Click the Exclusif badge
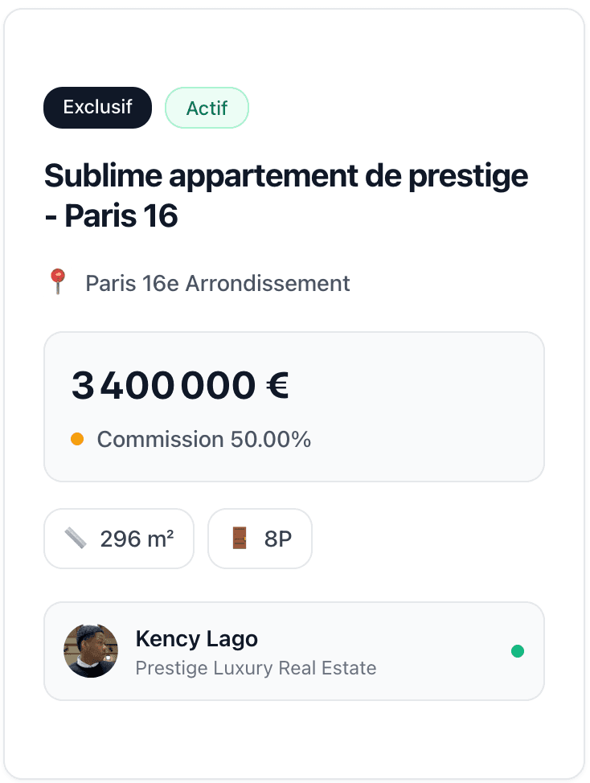This screenshot has width=590, height=783. (97, 108)
